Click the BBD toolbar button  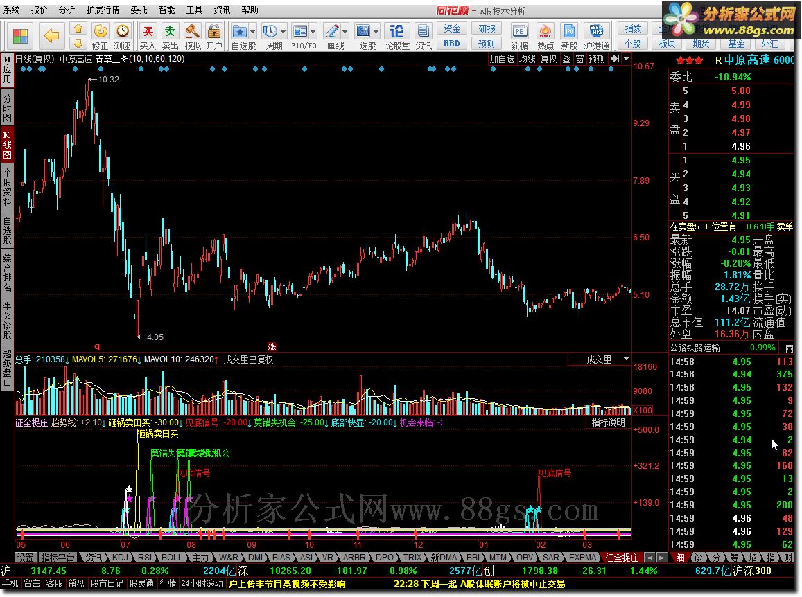point(452,44)
